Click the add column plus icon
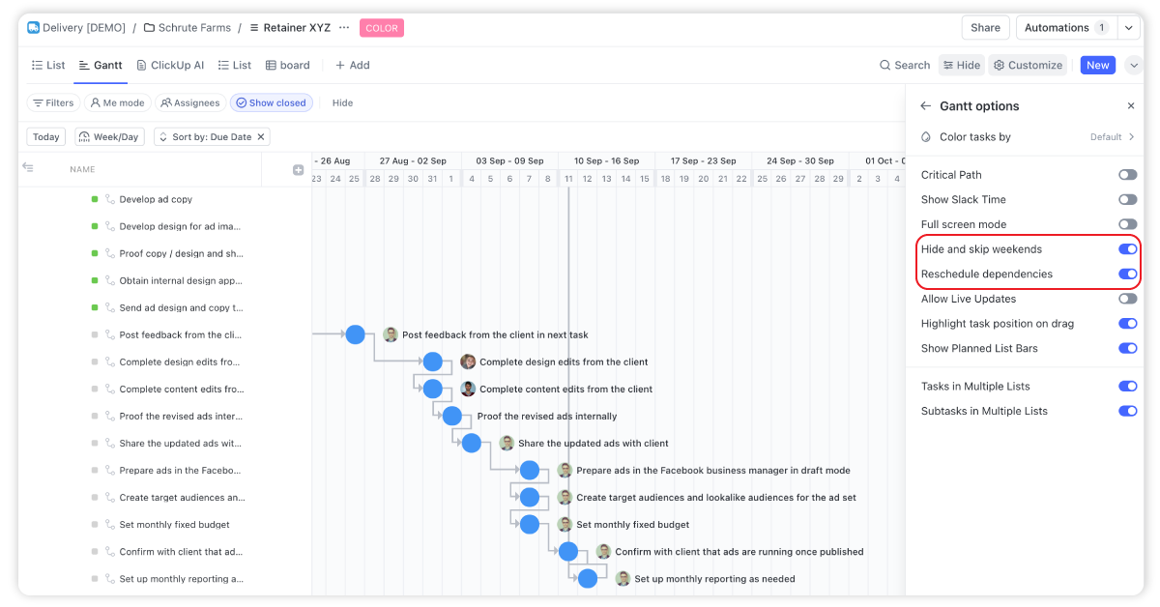Screen dimensions: 1160x607 point(298,168)
